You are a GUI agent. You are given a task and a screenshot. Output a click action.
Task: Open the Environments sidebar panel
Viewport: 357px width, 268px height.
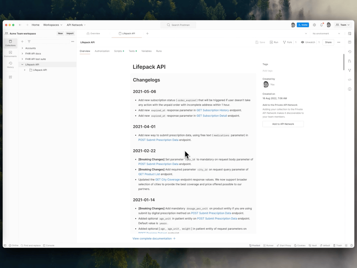[10, 54]
